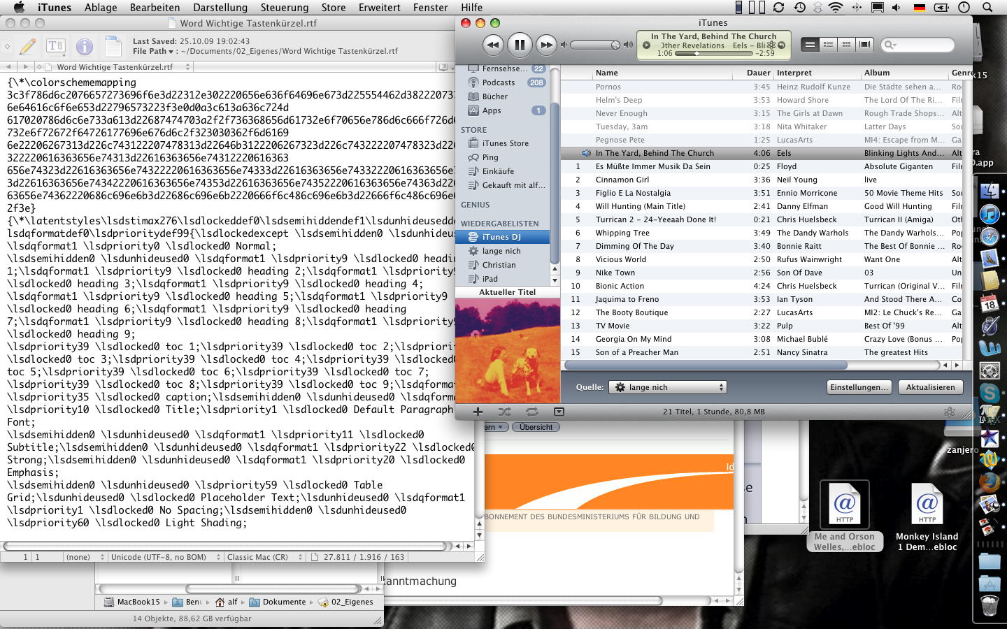Screen dimensions: 1007x629
Task: Click the Genius atom icon in the status bar
Action: click(949, 412)
